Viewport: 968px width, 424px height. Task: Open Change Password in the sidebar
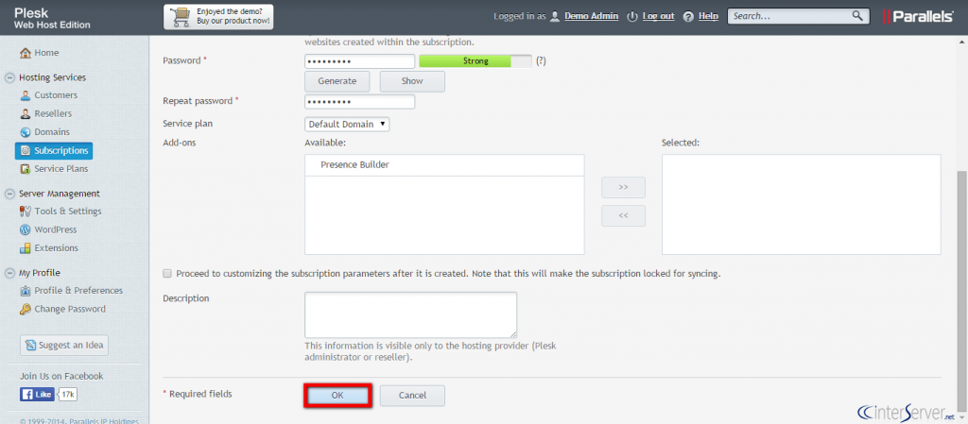point(70,310)
